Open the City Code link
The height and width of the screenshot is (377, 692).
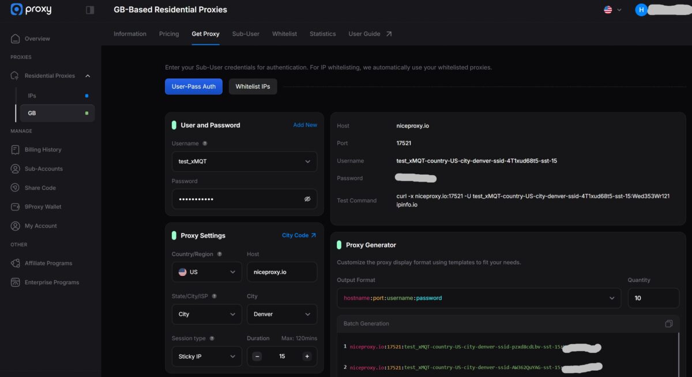(x=299, y=235)
